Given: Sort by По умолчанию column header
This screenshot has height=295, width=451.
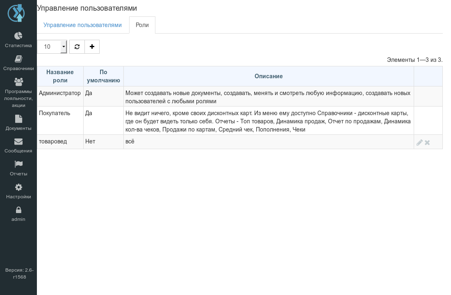Looking at the screenshot, I should click(104, 76).
